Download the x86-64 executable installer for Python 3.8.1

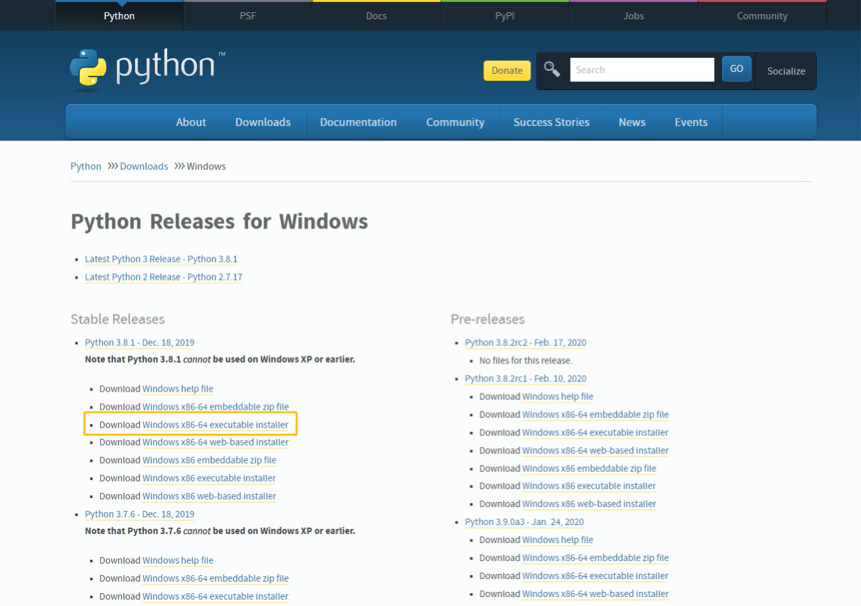coord(215,425)
